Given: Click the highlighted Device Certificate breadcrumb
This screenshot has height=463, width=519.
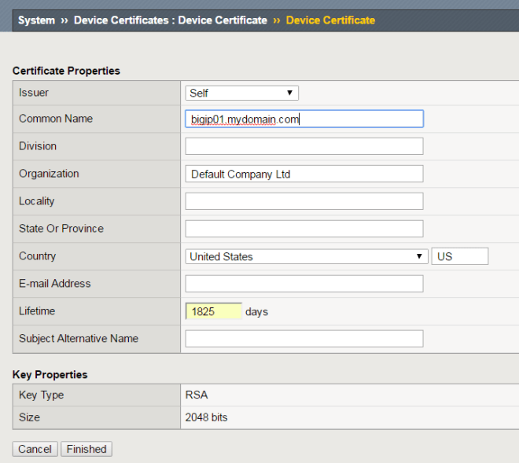Looking at the screenshot, I should pos(330,20).
